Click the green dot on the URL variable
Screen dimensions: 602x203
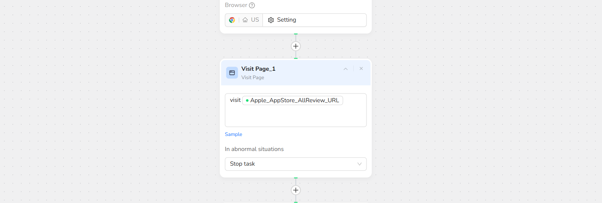click(247, 100)
